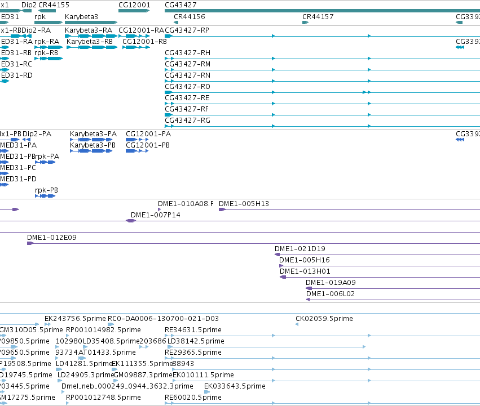The width and height of the screenshot is (480, 406).
Task: Select clone DME1-021D19
Action: point(377,255)
